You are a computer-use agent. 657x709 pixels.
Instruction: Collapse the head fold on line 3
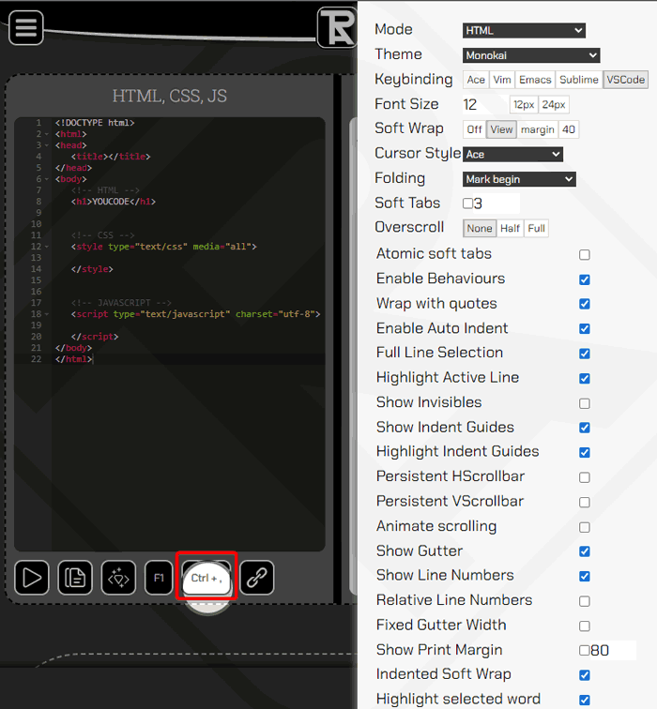pos(47,145)
